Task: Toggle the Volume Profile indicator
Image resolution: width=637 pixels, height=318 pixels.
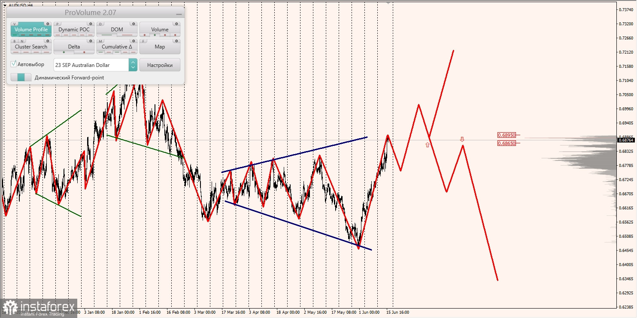Action: [x=31, y=30]
